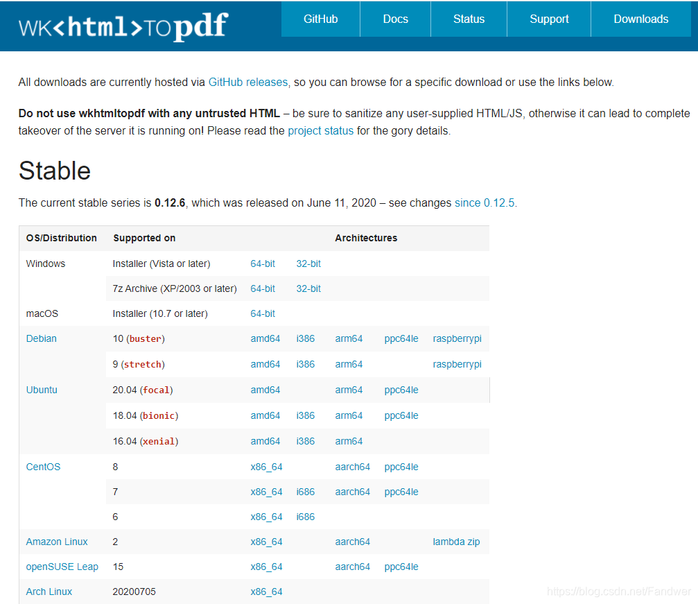Open the Debian distribution page link
Viewport: 698px width, 604px height.
(41, 338)
